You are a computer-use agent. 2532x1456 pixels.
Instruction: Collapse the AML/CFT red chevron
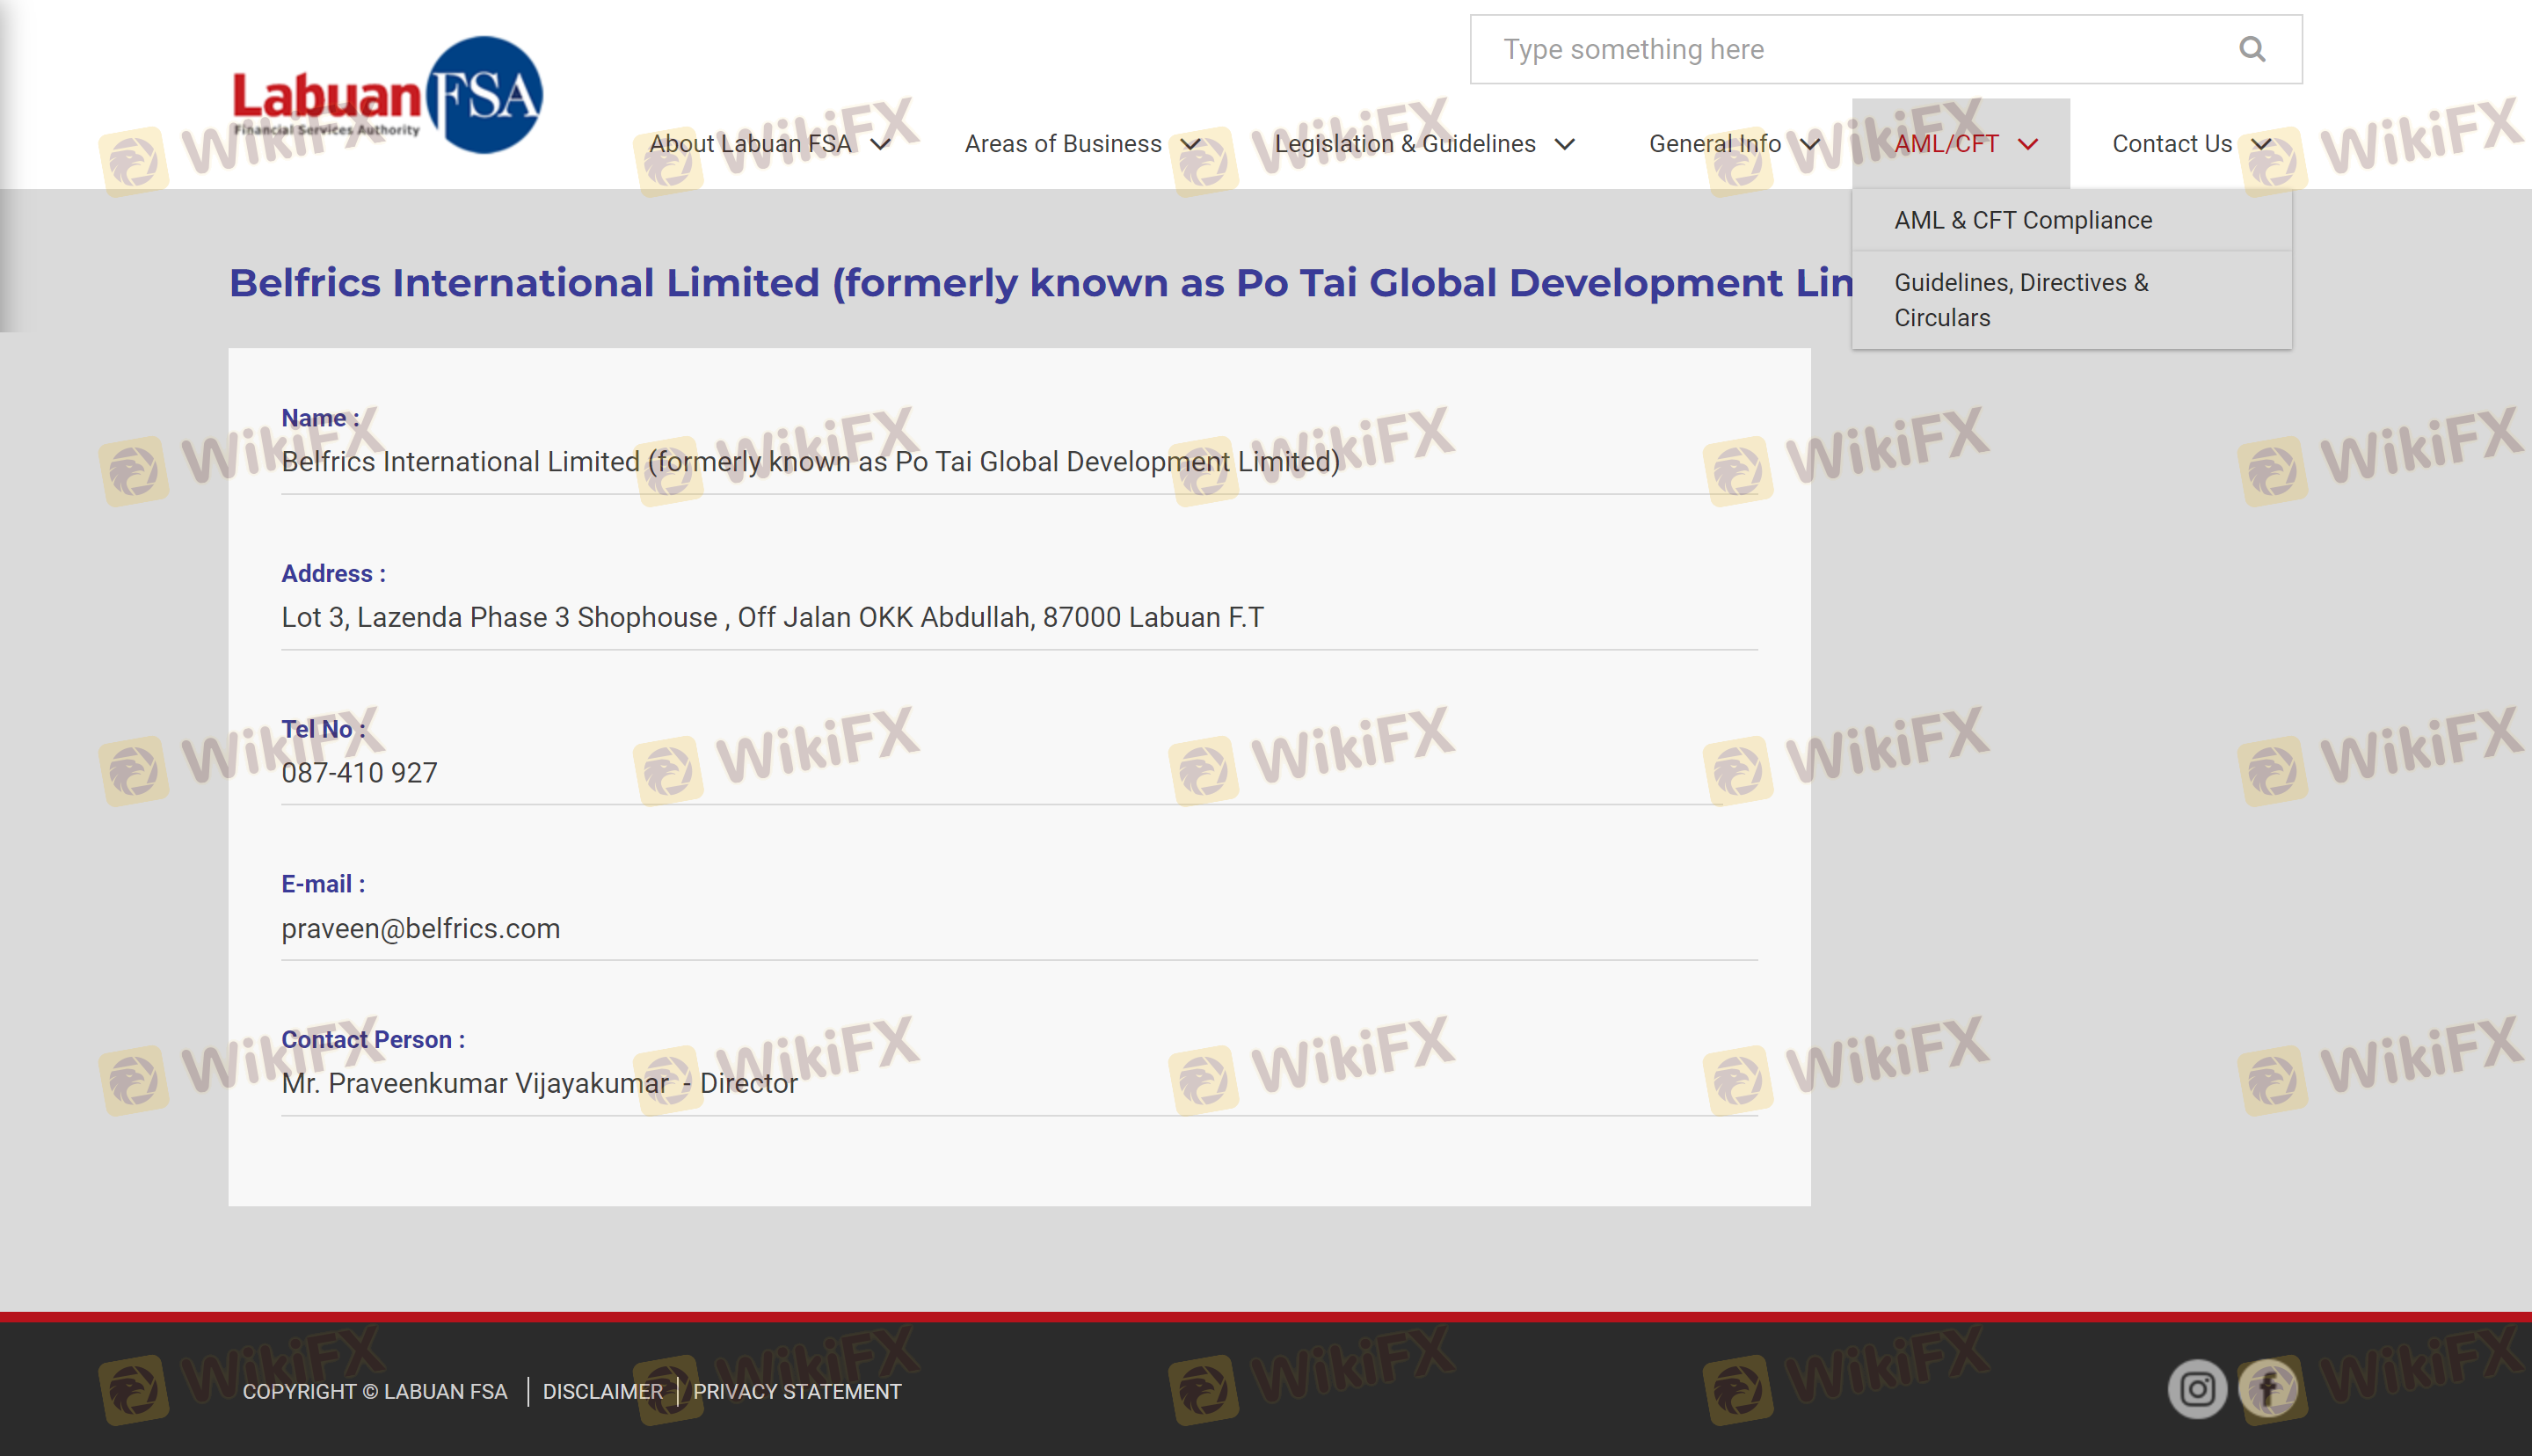pyautogui.click(x=2027, y=145)
